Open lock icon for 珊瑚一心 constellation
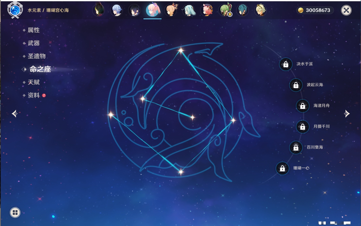The image size is (361, 226). point(282,168)
